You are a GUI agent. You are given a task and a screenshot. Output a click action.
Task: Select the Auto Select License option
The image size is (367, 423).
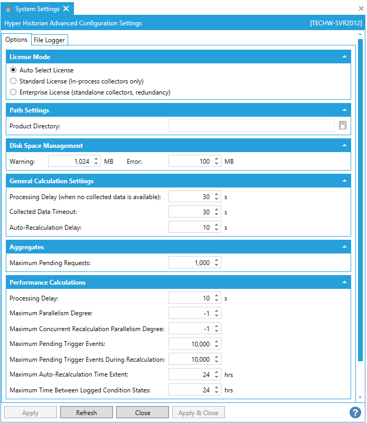coord(14,70)
